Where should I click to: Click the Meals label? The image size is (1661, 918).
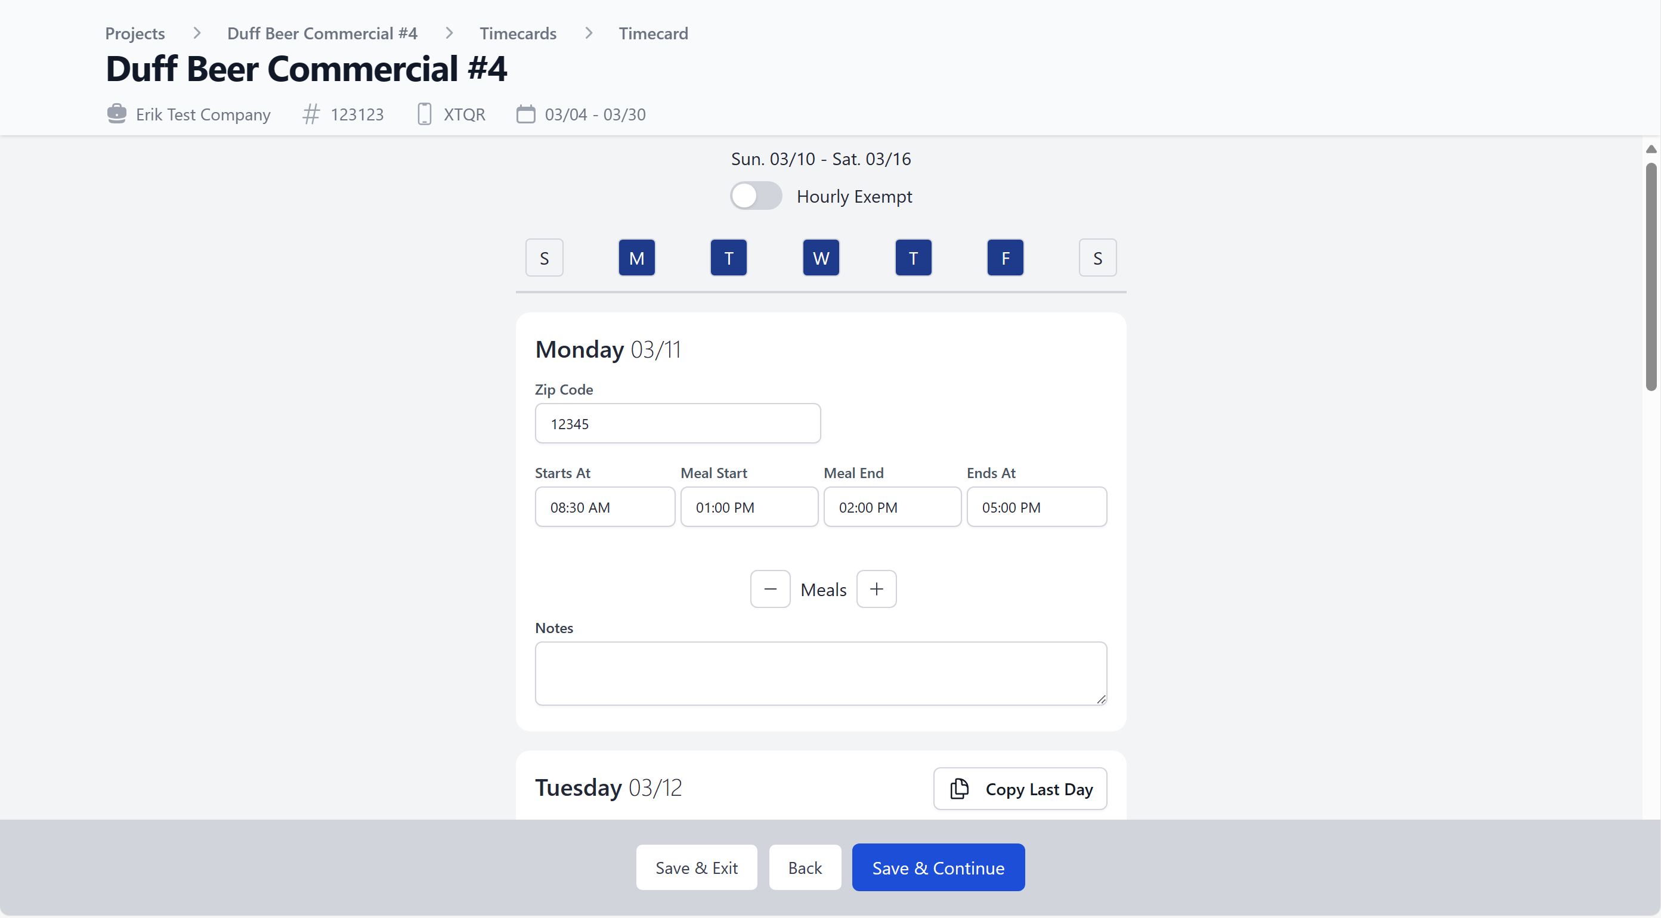[x=824, y=590]
